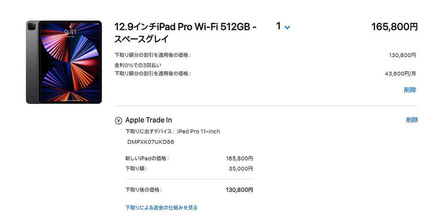
Task: Click the blue chevron beside the quantity
Action: click(287, 27)
